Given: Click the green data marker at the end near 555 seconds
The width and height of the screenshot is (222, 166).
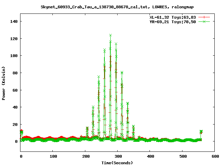Looking at the screenshot, I should (201, 131).
